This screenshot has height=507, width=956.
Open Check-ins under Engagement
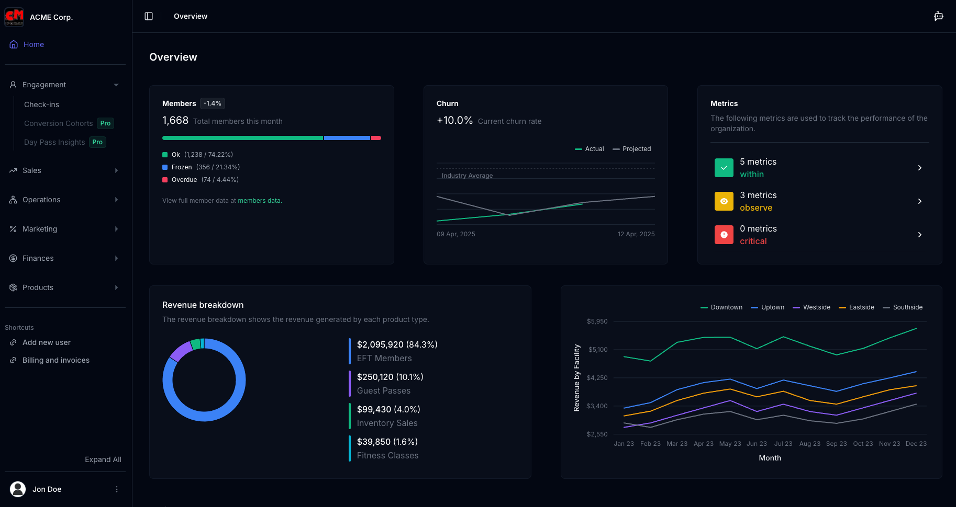(x=41, y=105)
